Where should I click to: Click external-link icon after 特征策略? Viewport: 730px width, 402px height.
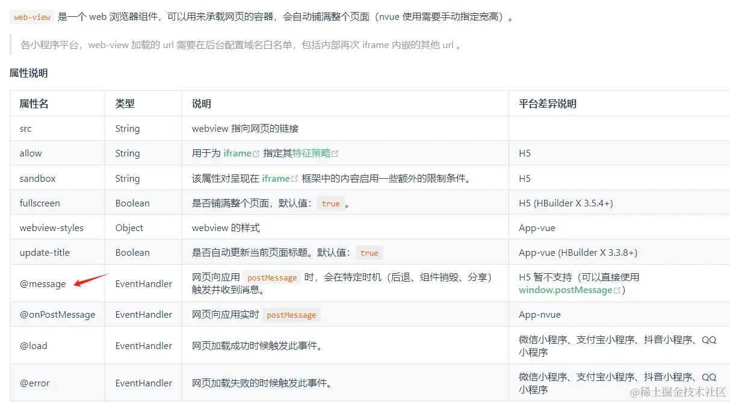point(335,154)
